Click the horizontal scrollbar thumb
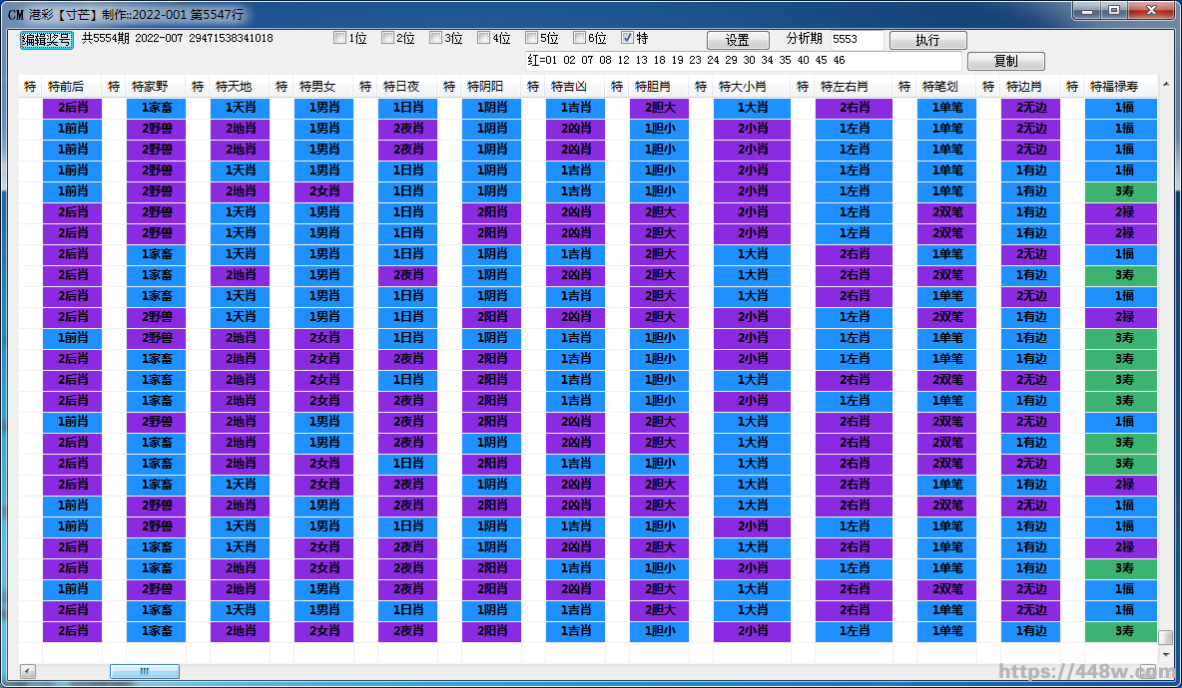Viewport: 1182px width, 688px height. [x=144, y=672]
